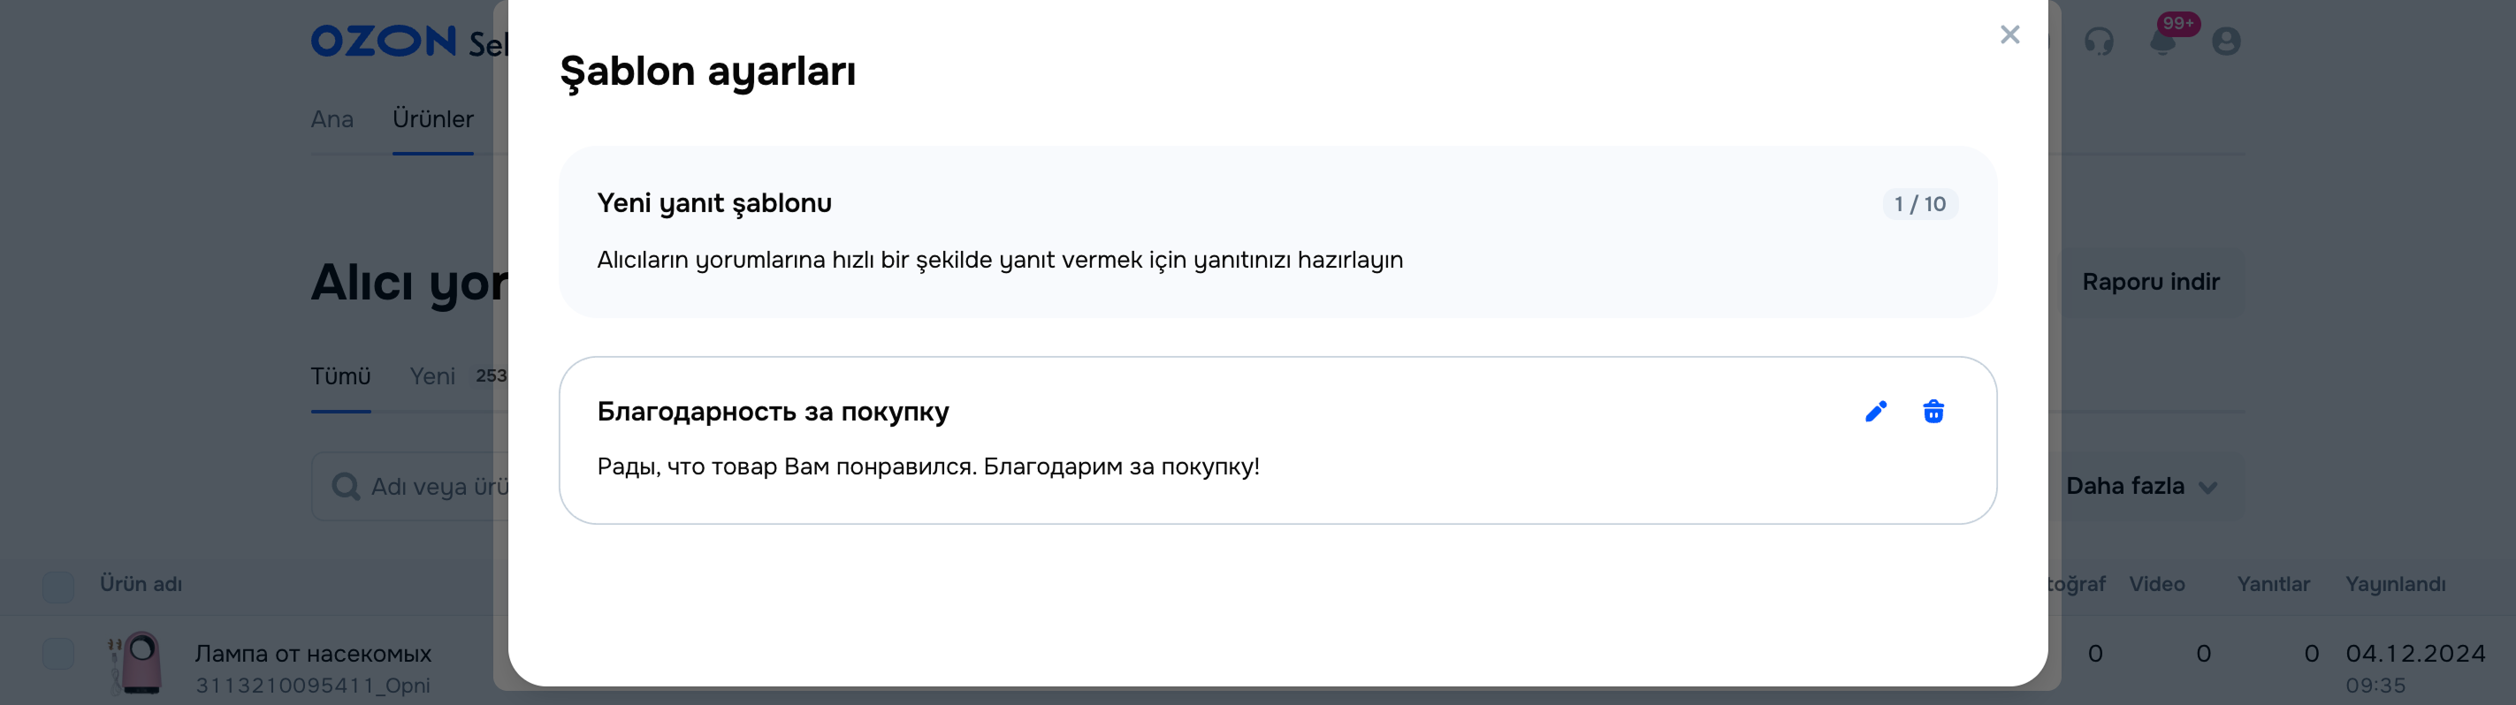Viewport: 2516px width, 705px height.
Task: Select the Tümü reviews tab
Action: 339,377
